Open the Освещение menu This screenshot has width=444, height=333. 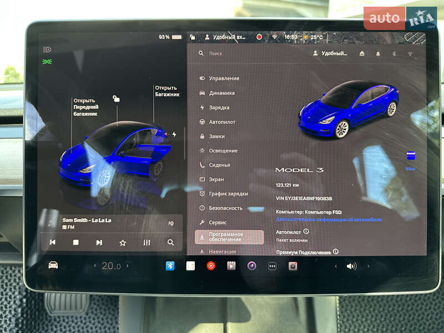pos(219,150)
